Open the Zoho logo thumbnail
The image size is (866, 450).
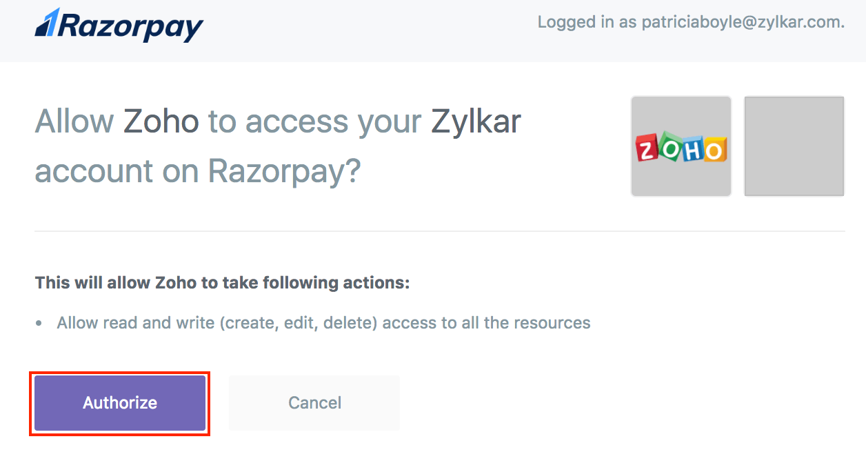[681, 146]
